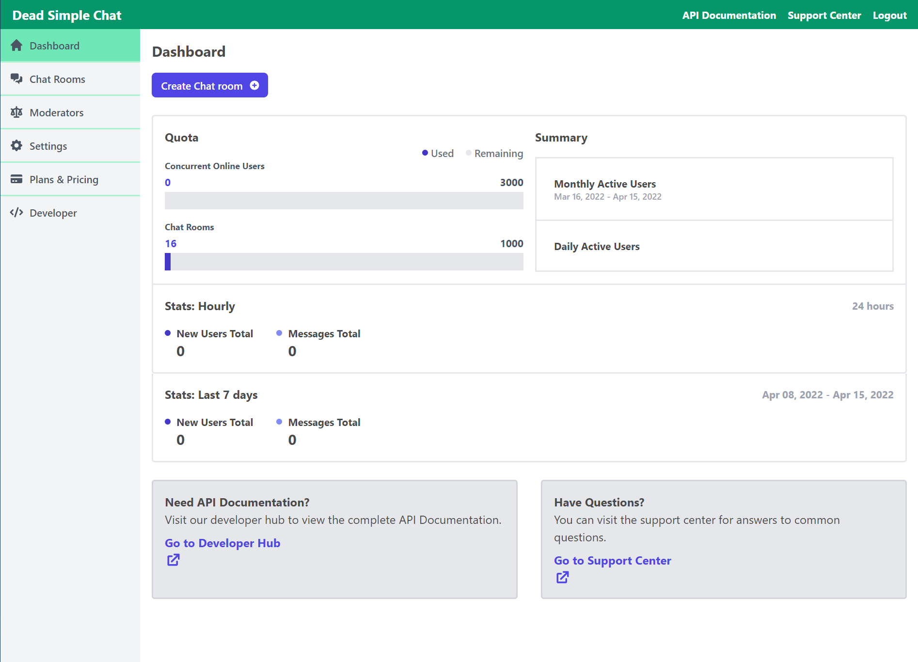Open the Plans & Pricing menu item
Viewport: 918px width, 662px height.
(70, 179)
